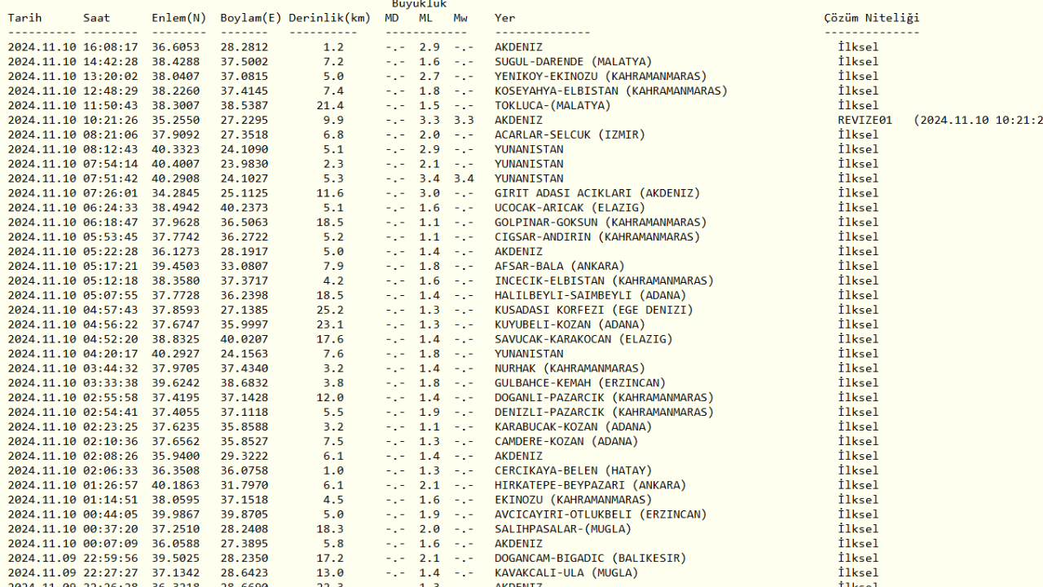Select 'SAVUCAK-KARAKOCAN (ELAZIG)' location
The image size is (1043, 587).
[x=583, y=340]
